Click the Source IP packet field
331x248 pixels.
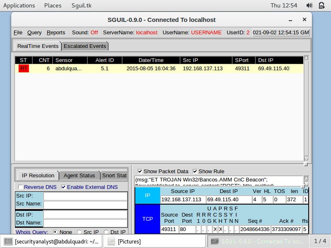pyautogui.click(x=183, y=200)
